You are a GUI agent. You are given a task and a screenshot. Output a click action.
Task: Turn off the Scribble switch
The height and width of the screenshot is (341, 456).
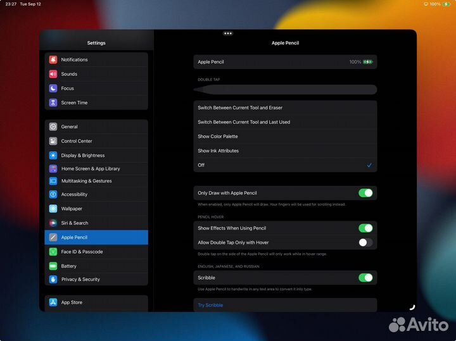[365, 278]
